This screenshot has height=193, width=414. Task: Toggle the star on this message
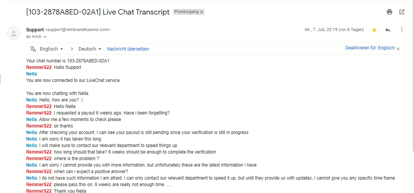[x=374, y=30]
